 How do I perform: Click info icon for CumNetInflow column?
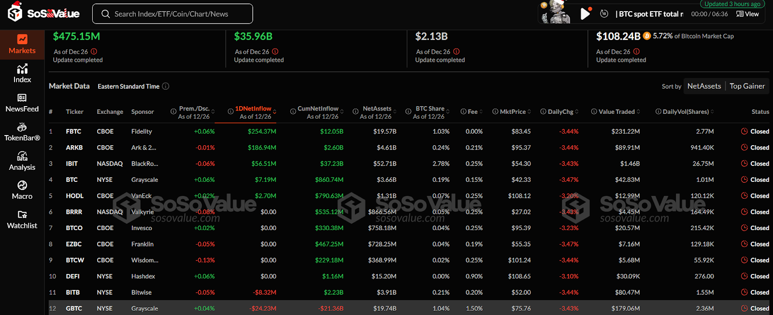point(293,111)
